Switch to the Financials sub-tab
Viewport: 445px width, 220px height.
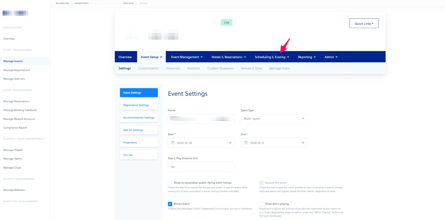pos(173,68)
